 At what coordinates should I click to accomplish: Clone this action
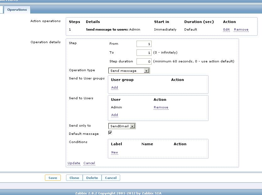point(74,178)
